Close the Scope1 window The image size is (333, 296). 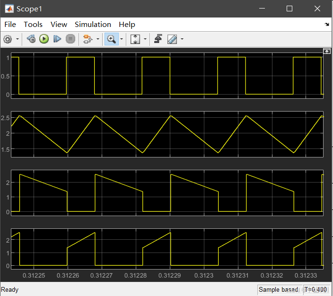[x=317, y=9]
